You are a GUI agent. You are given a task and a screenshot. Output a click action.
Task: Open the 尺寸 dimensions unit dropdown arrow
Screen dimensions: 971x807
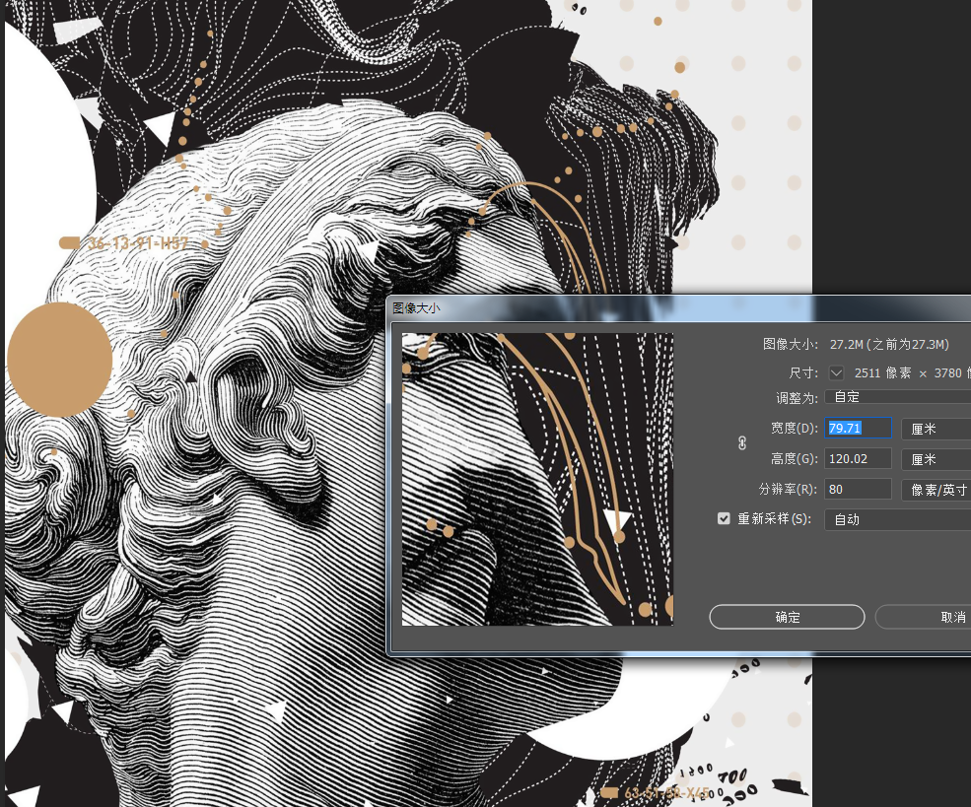(x=836, y=372)
